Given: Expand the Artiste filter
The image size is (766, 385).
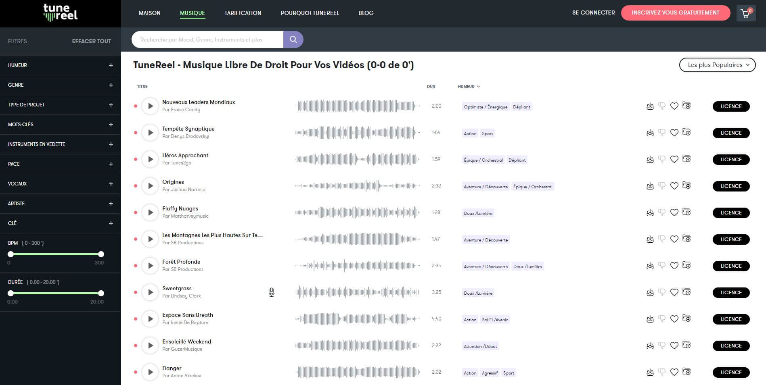Looking at the screenshot, I should coord(60,204).
